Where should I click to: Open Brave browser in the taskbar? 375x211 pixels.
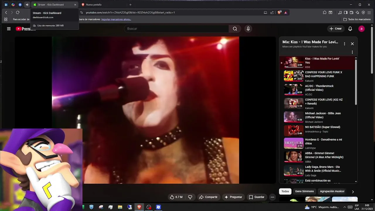click(x=139, y=207)
